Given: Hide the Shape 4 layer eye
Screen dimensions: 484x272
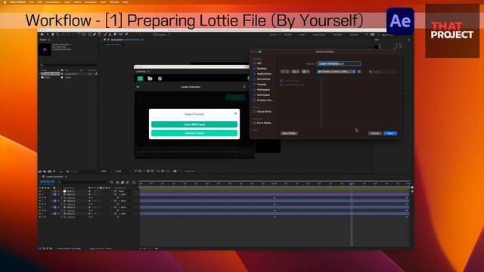Looking at the screenshot, I should 40,195.
